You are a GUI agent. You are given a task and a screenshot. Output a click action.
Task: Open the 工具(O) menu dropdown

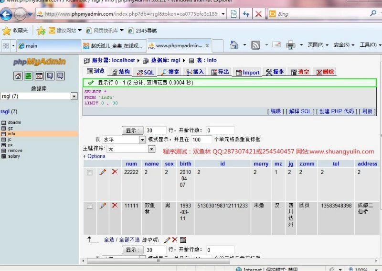371,45
